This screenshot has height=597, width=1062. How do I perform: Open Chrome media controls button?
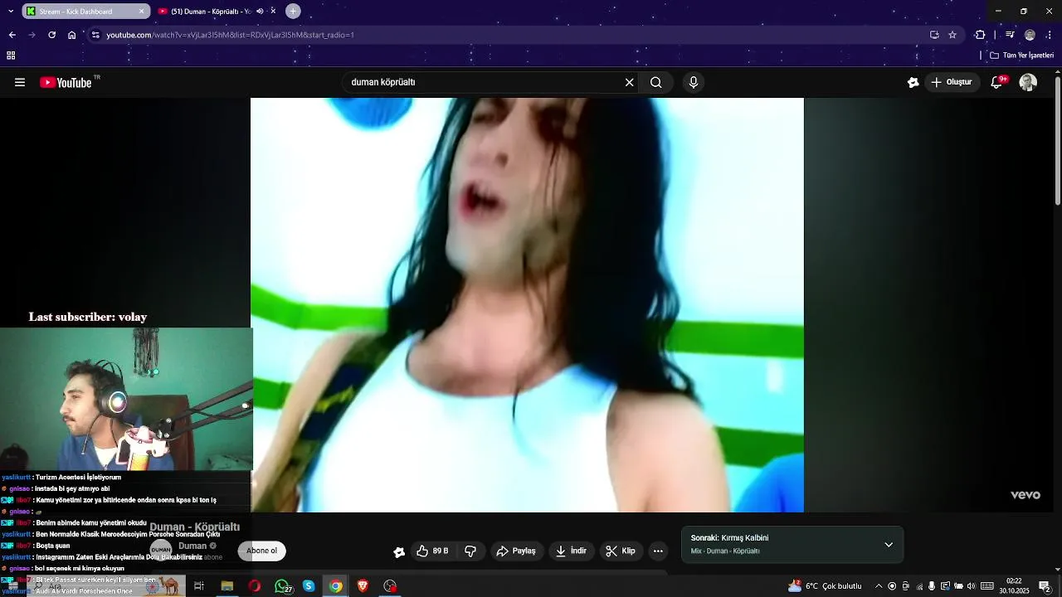(x=1010, y=35)
